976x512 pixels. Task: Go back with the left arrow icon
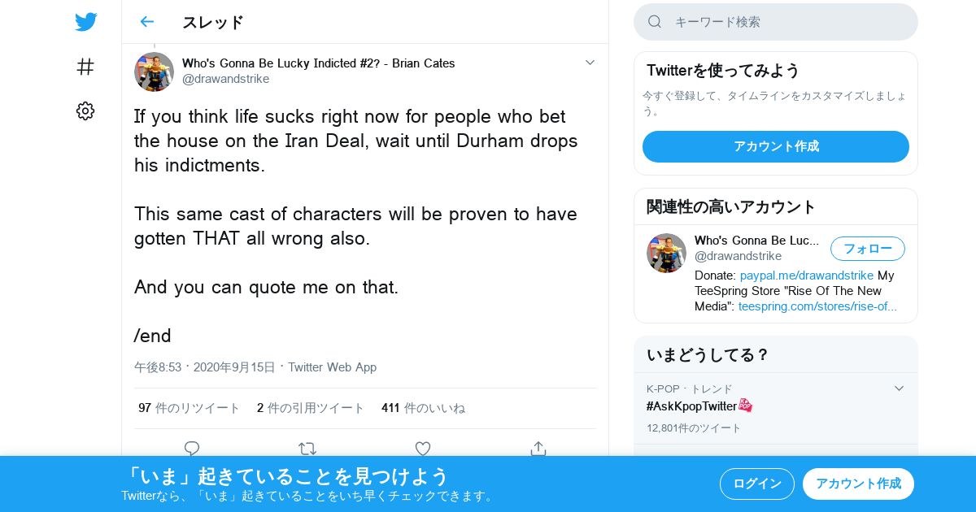tap(146, 22)
